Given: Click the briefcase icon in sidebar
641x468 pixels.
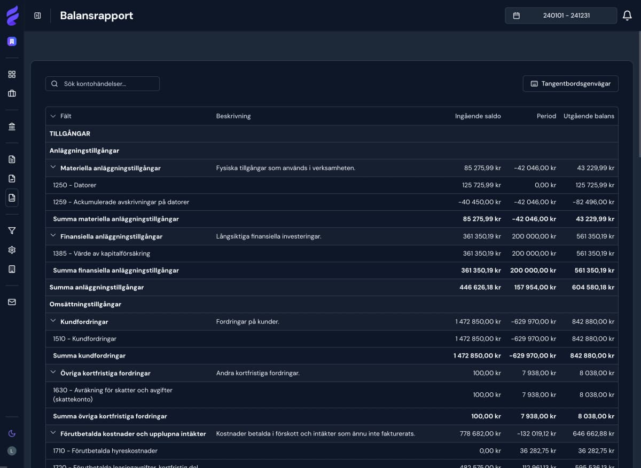Looking at the screenshot, I should [12, 93].
